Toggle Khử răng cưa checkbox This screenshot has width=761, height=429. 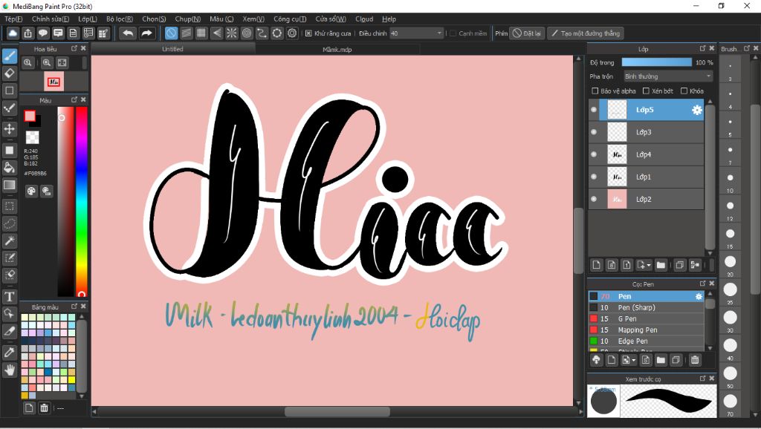pos(308,33)
